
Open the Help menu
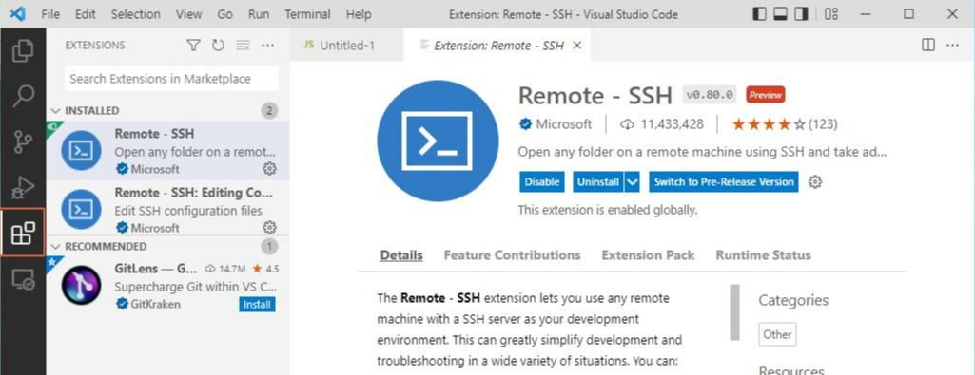click(x=359, y=13)
